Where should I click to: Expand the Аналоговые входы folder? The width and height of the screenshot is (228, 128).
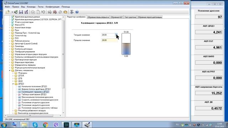coord(10,28)
